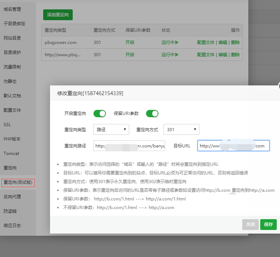Open the 重定向方式 dropdown showing 301
Image resolution: width=280 pixels, height=257 pixels.
pos(181,129)
